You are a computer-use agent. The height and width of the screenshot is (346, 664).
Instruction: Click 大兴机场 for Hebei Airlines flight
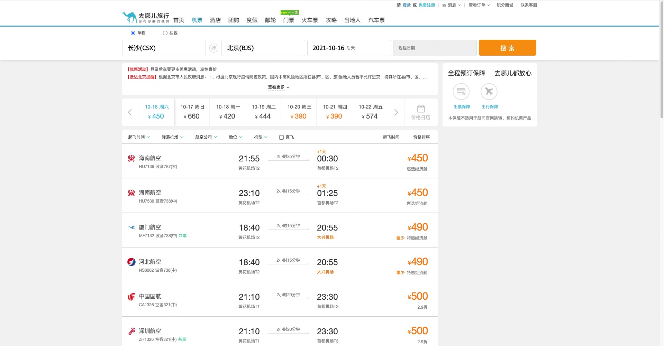point(325,272)
